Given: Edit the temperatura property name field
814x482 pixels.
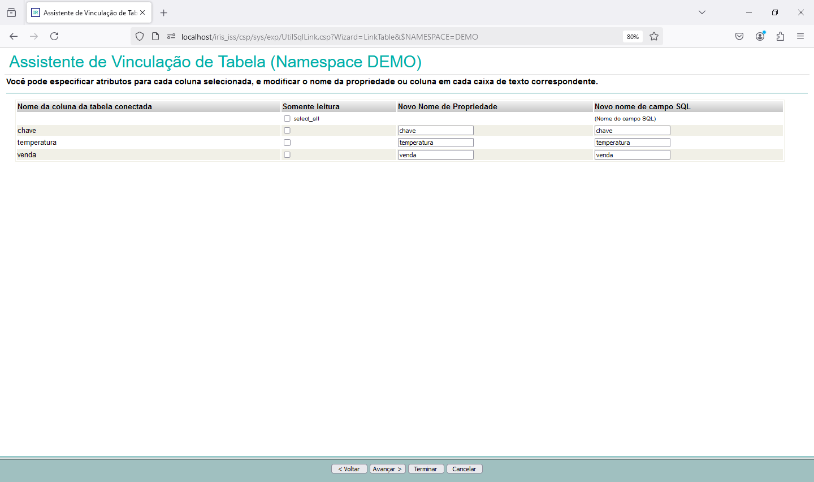Looking at the screenshot, I should [x=435, y=143].
